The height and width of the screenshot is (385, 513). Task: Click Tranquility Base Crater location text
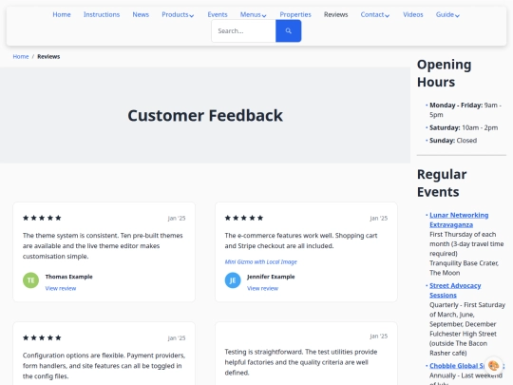click(x=464, y=268)
